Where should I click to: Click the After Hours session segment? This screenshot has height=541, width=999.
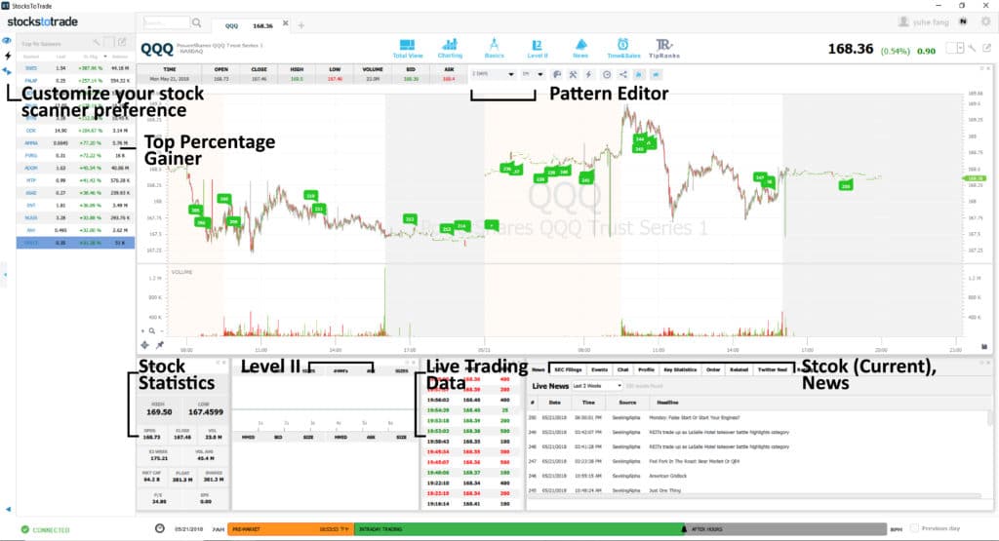[786, 529]
